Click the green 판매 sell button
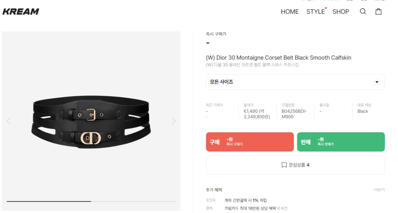Viewport: 398px width, 213px height. point(341,142)
